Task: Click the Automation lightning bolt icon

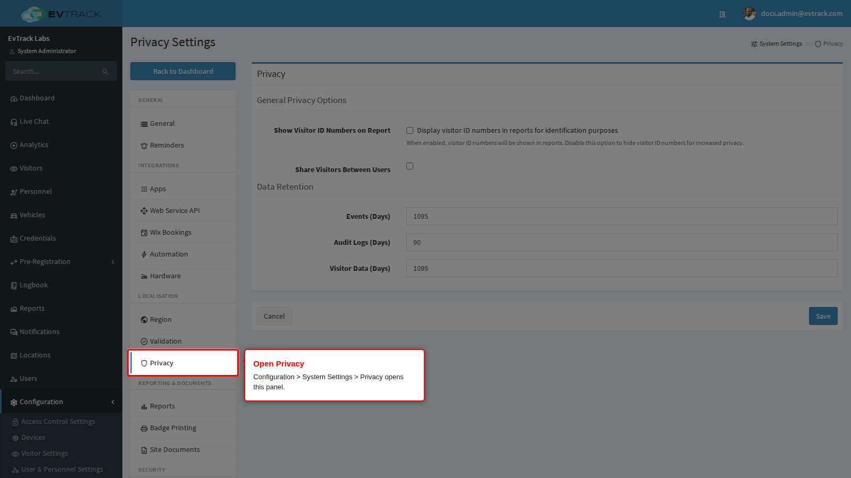Action: coord(144,254)
